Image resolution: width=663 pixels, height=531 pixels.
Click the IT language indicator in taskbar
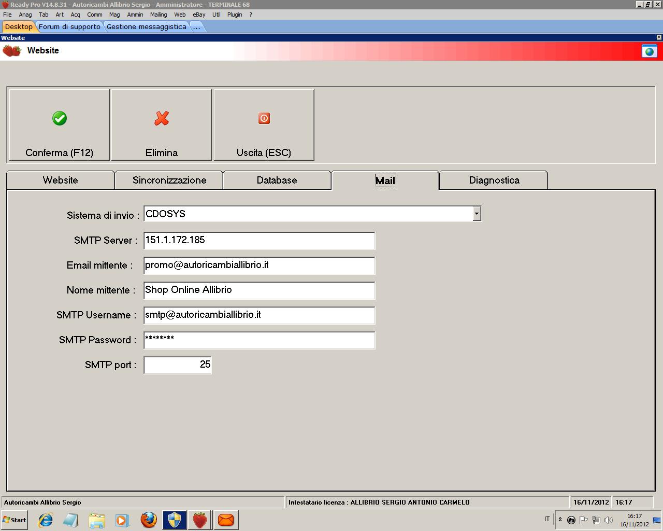coord(547,519)
